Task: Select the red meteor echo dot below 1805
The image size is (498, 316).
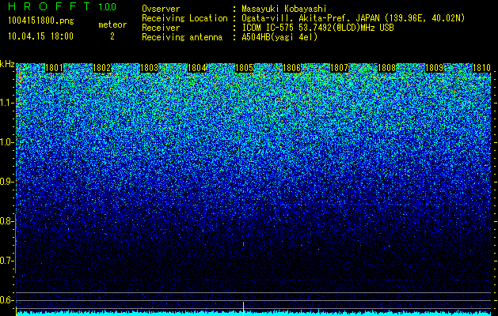Action: (244, 244)
